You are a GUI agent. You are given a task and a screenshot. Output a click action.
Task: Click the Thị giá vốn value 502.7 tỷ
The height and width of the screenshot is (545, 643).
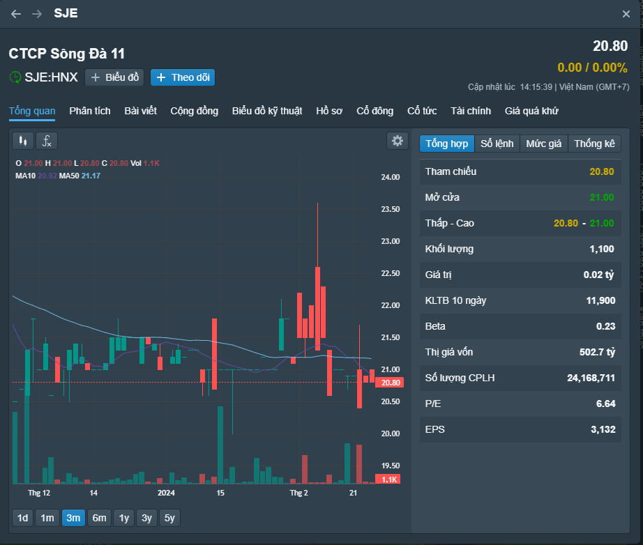[597, 353]
